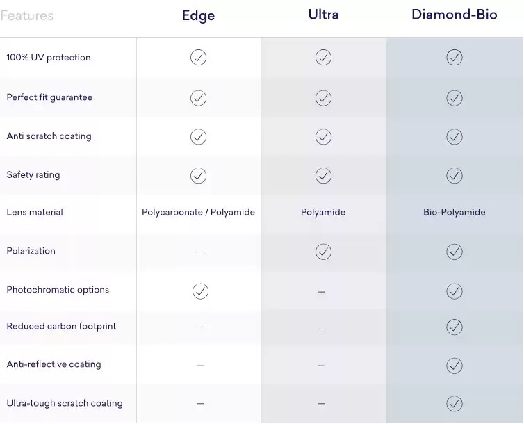Click the Diamond-Bio Anti scratch coating checkmark
The image size is (524, 424).
(x=455, y=137)
